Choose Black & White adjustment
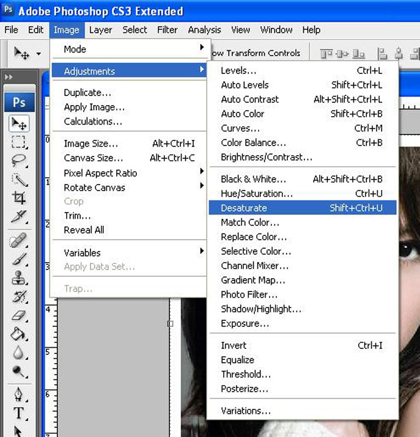 (303, 179)
